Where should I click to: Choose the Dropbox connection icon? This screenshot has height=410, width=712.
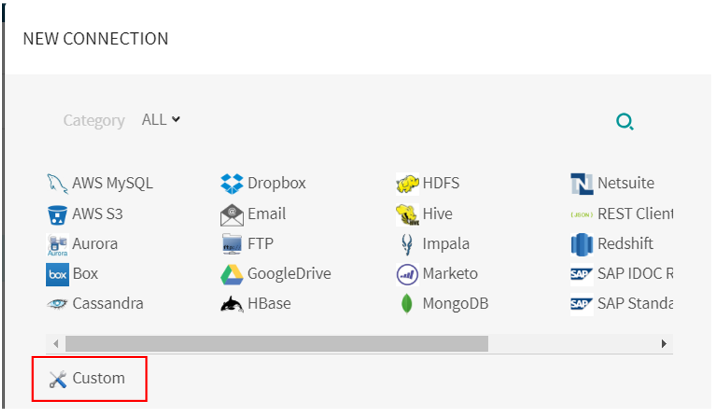232,184
